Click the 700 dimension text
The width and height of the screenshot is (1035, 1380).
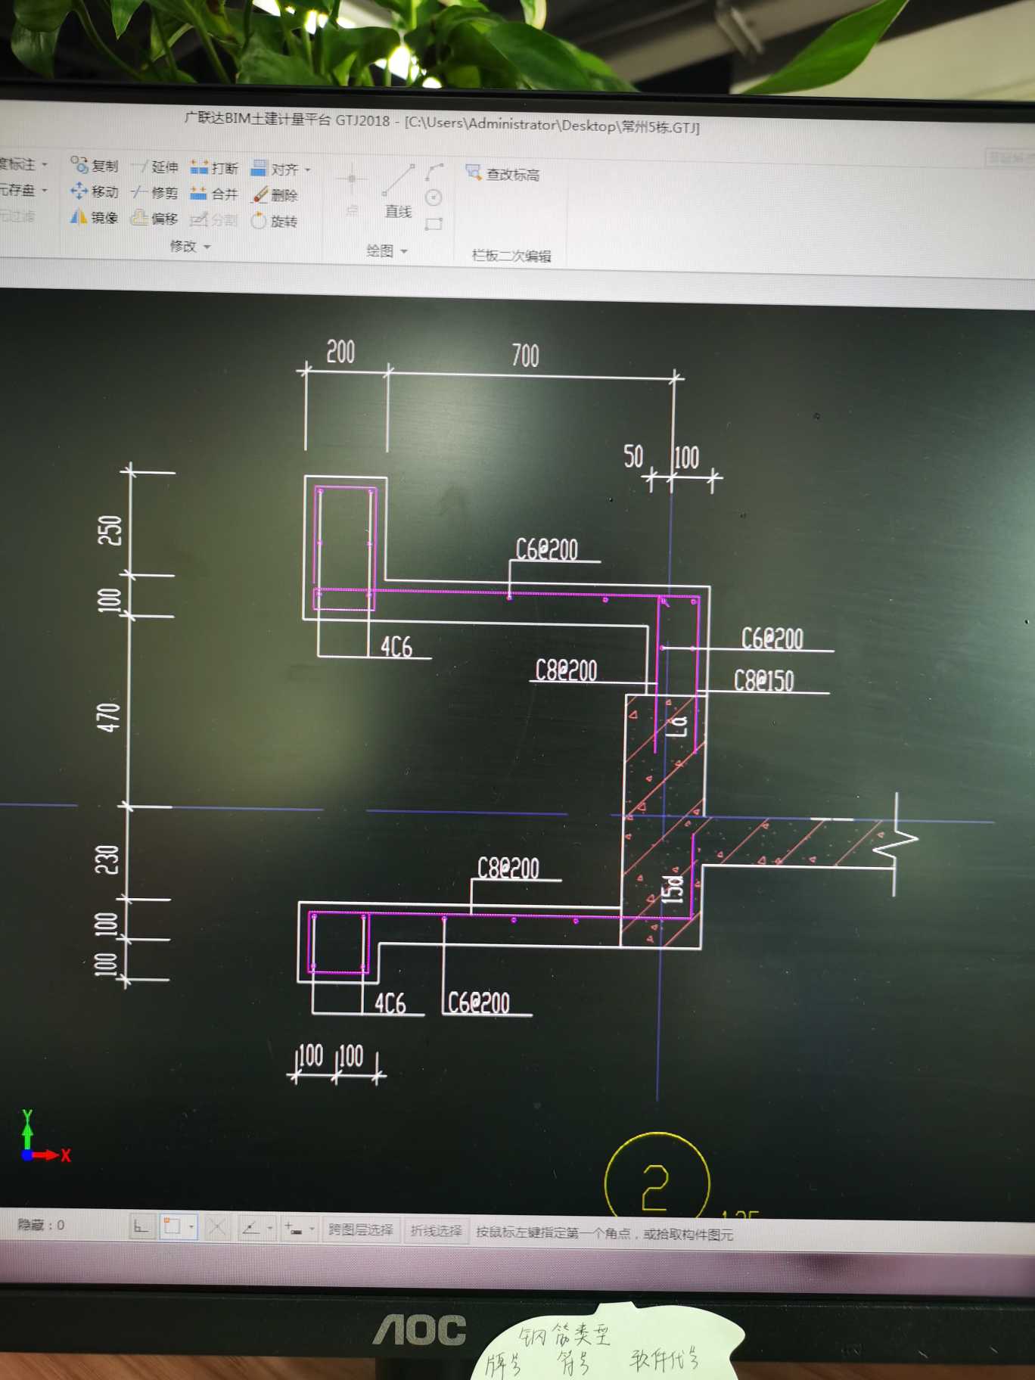pyautogui.click(x=525, y=355)
